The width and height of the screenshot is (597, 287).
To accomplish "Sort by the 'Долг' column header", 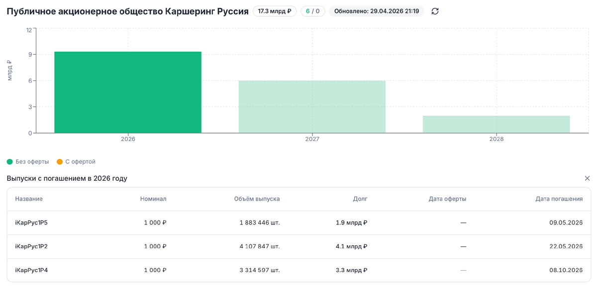I will coord(360,199).
